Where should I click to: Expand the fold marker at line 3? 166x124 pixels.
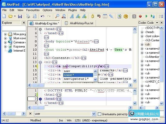40,29
